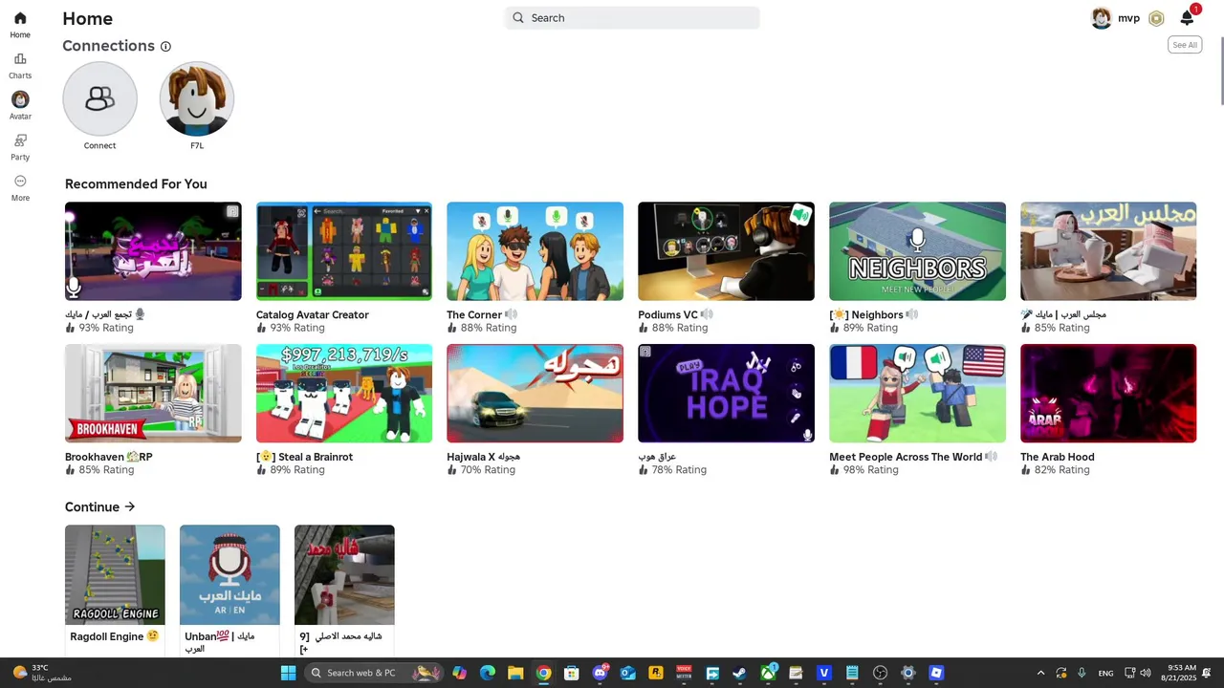This screenshot has height=688, width=1224.
Task: Continue playing Ragdoll Engine thumbnail
Action: (x=115, y=575)
